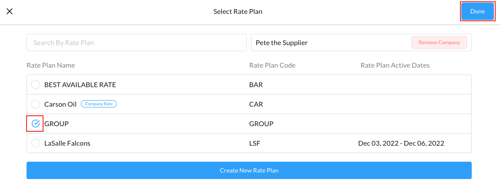Click the BEST AVAILABLE RATE plan name
The height and width of the screenshot is (189, 500).
coord(80,85)
